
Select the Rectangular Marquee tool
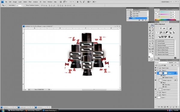tap(150, 25)
